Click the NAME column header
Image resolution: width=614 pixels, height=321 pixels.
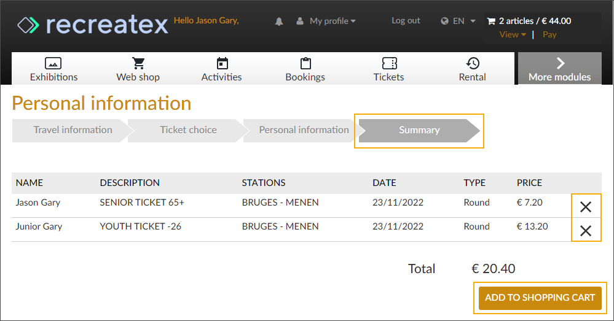pyautogui.click(x=30, y=182)
